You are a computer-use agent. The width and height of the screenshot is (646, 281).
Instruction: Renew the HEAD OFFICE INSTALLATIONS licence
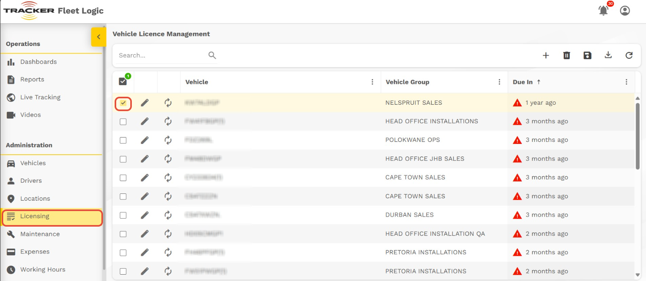click(168, 121)
